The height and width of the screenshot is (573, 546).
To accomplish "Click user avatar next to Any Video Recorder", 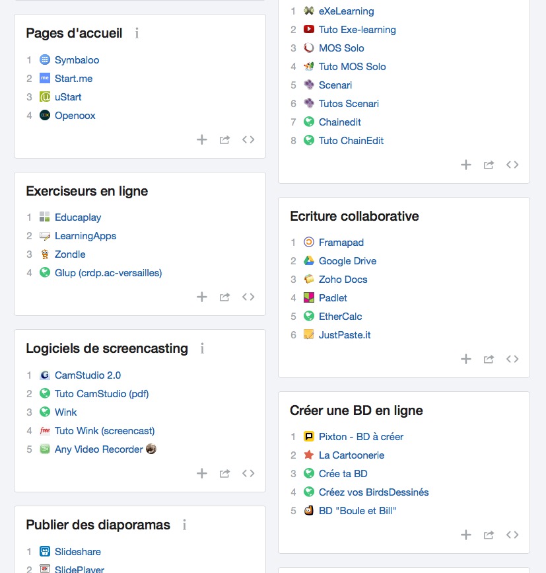I will coord(151,449).
